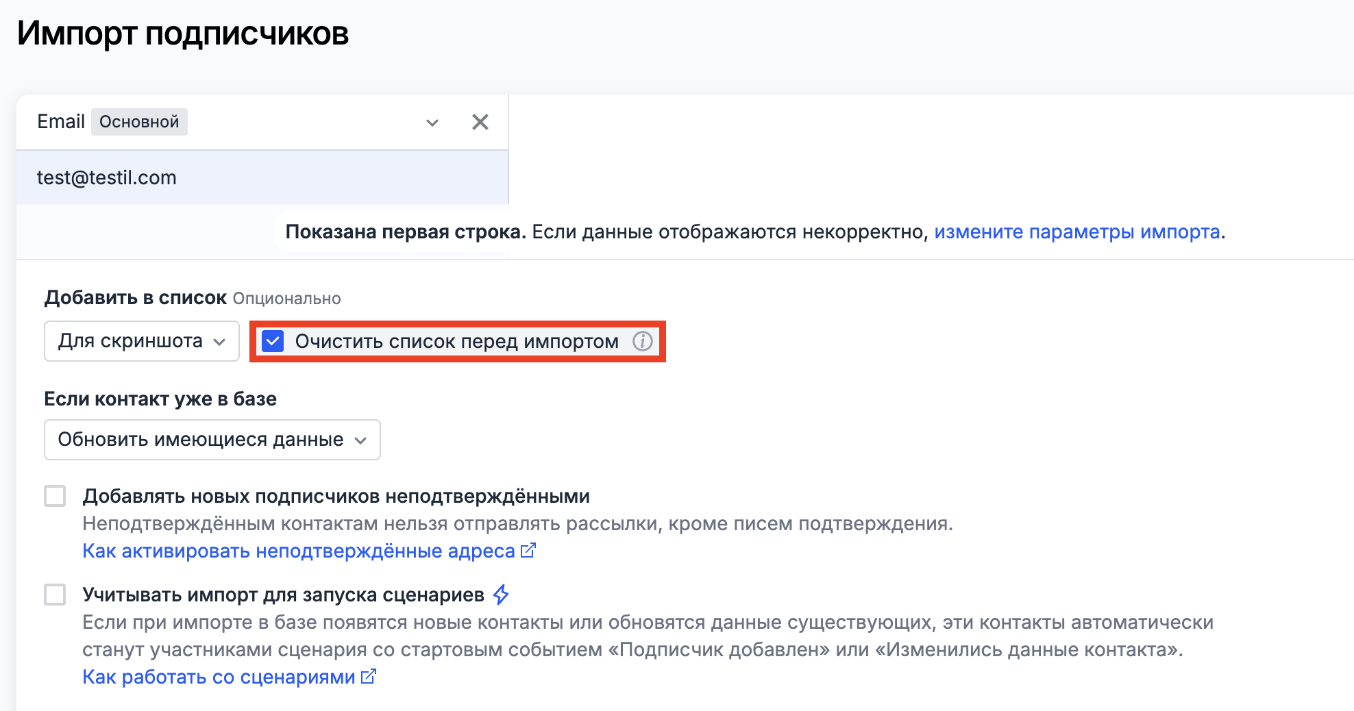Click external-link icon after «Как работать со сценариями»

(369, 677)
